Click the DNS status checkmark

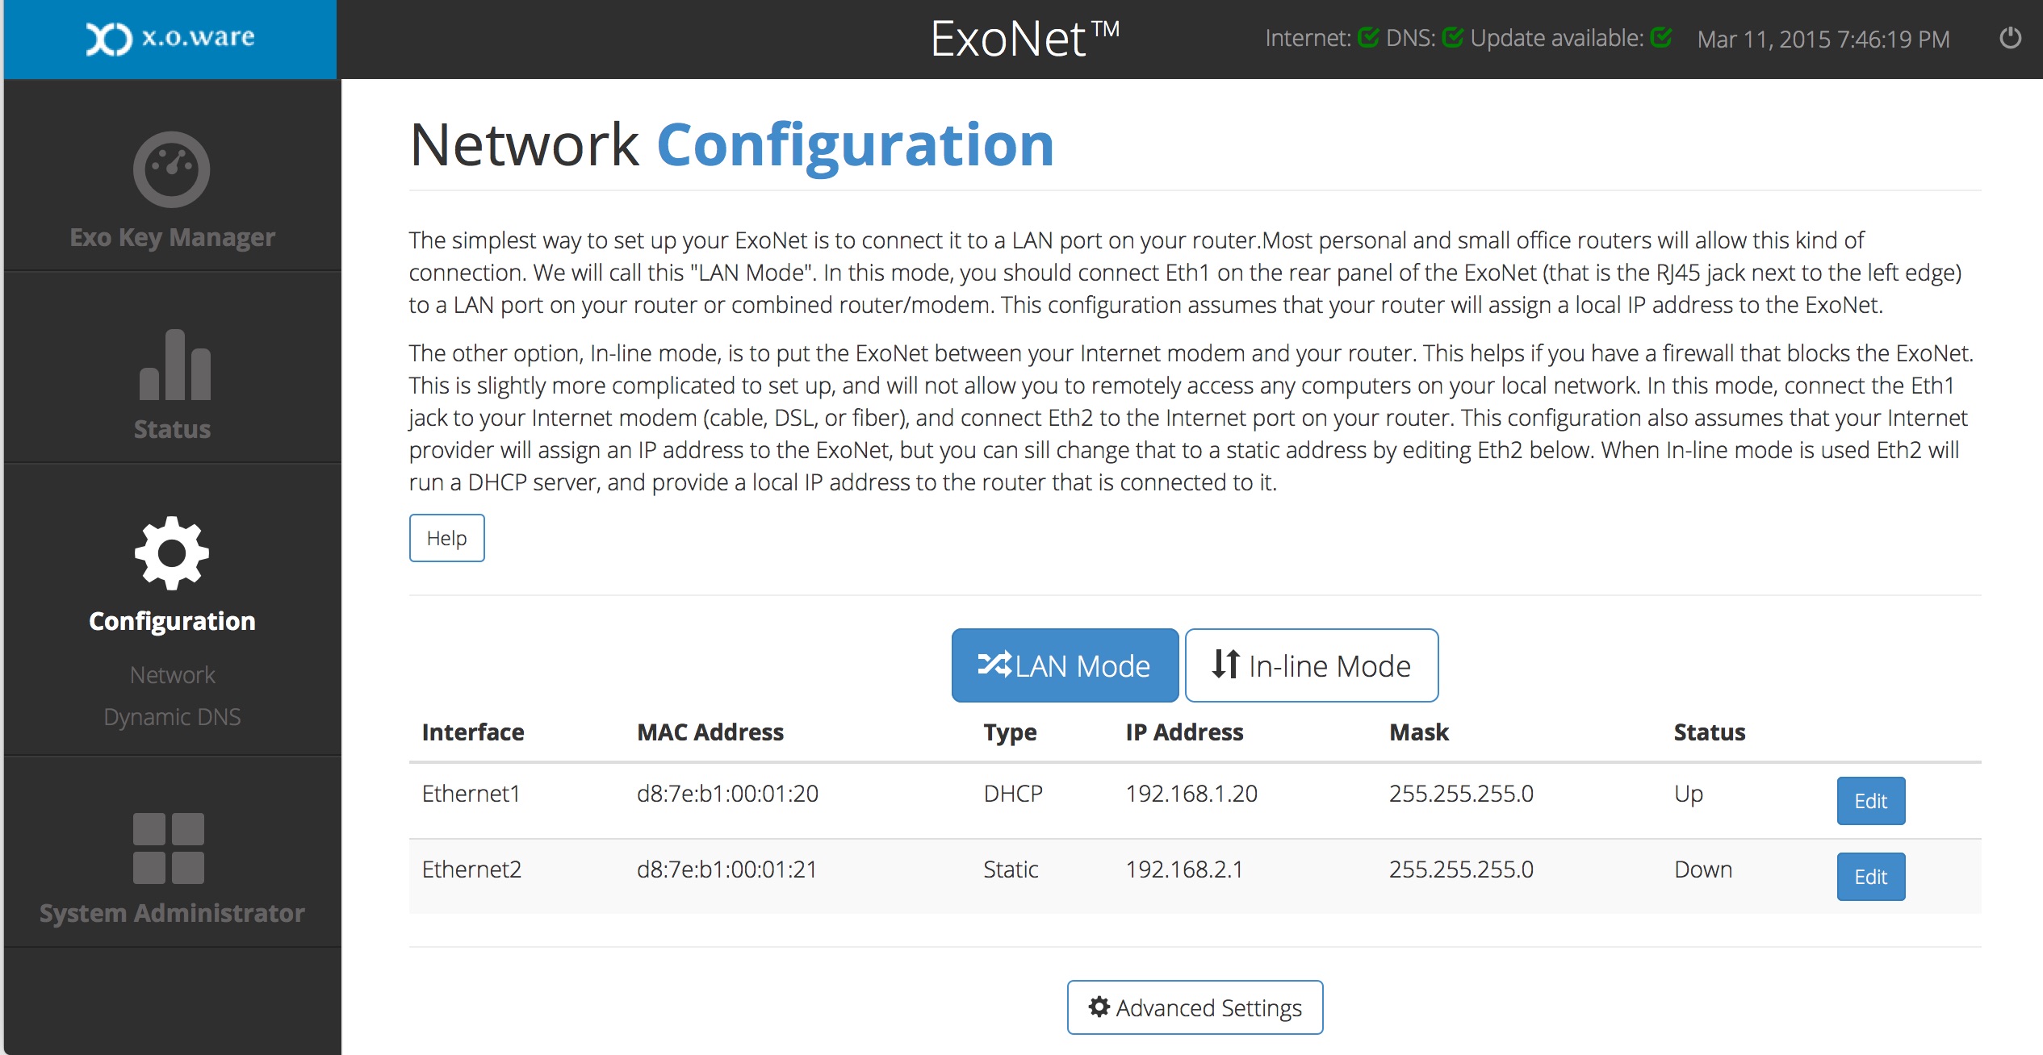pyautogui.click(x=1453, y=36)
